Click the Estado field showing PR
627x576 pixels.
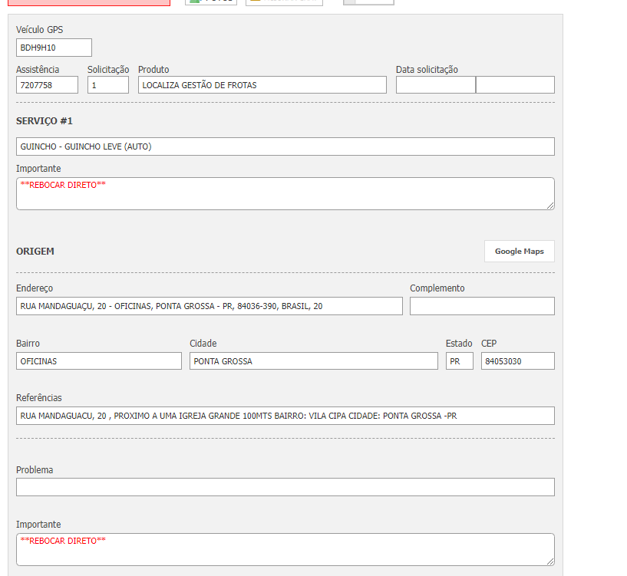coord(459,361)
